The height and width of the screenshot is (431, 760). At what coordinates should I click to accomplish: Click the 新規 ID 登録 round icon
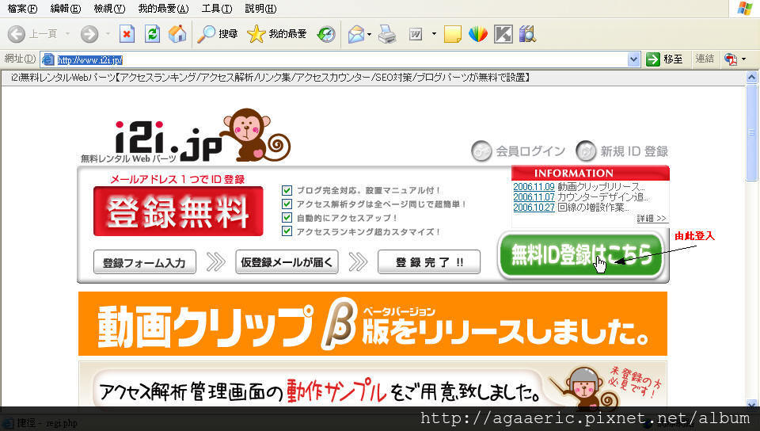click(x=586, y=151)
